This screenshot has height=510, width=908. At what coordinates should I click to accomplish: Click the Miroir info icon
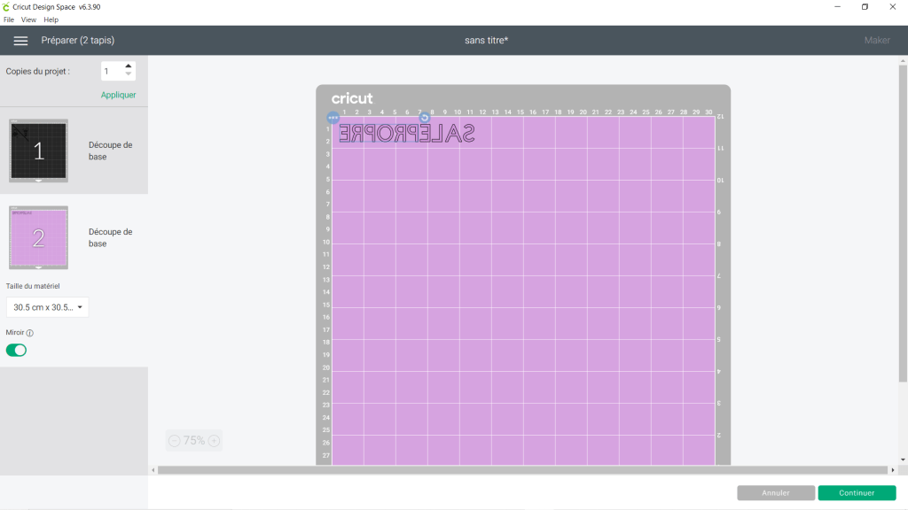30,333
